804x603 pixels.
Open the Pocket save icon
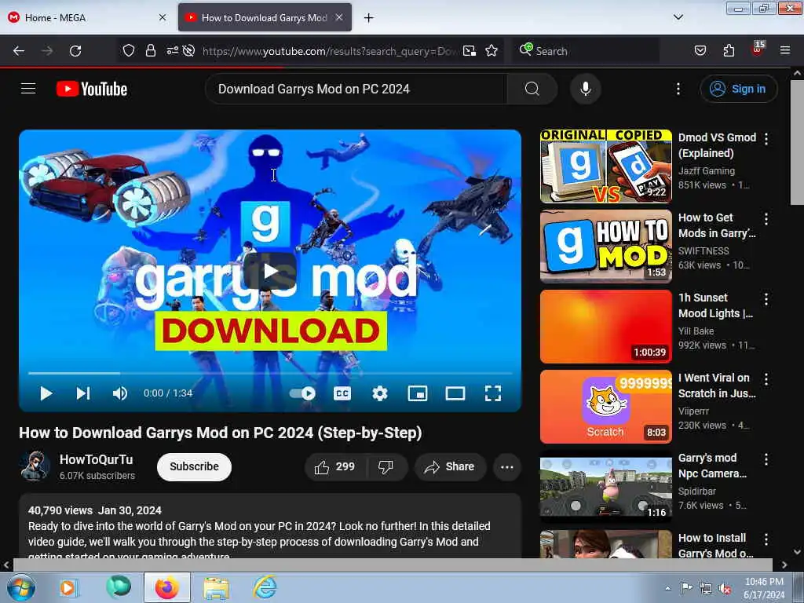coord(700,50)
